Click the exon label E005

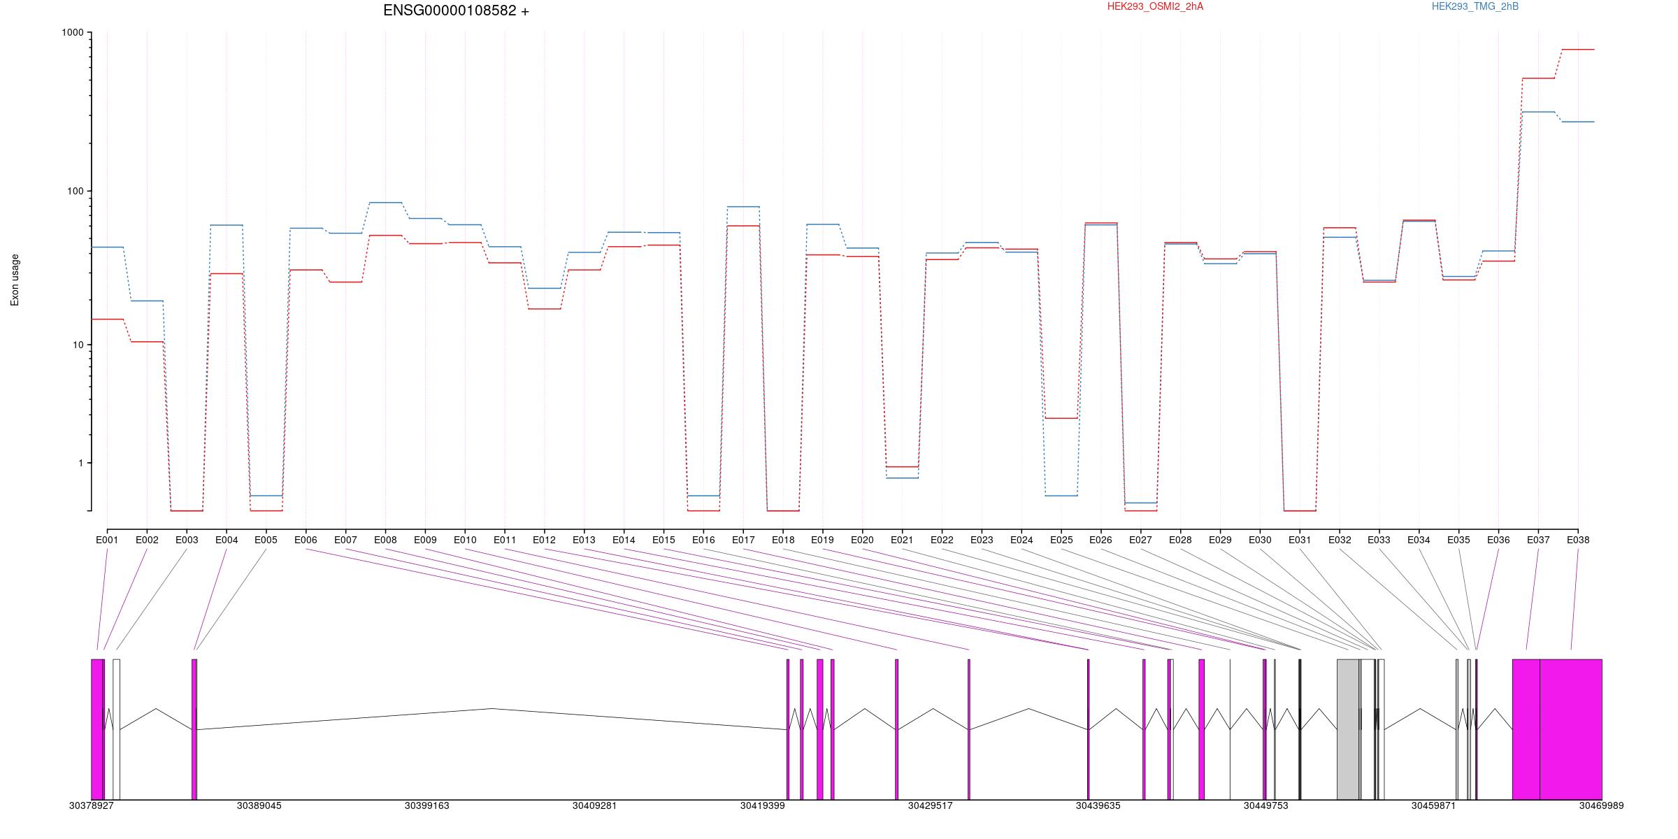266,540
